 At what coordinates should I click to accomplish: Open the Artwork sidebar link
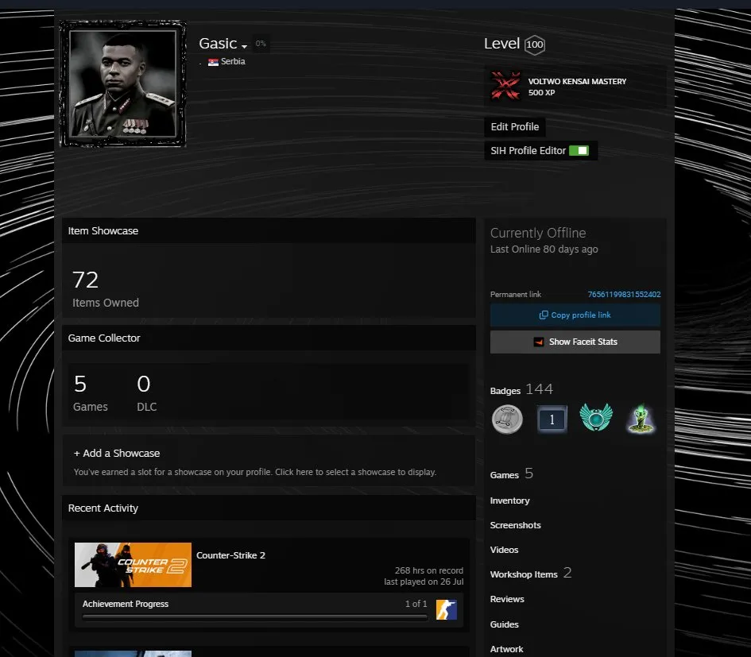point(506,649)
